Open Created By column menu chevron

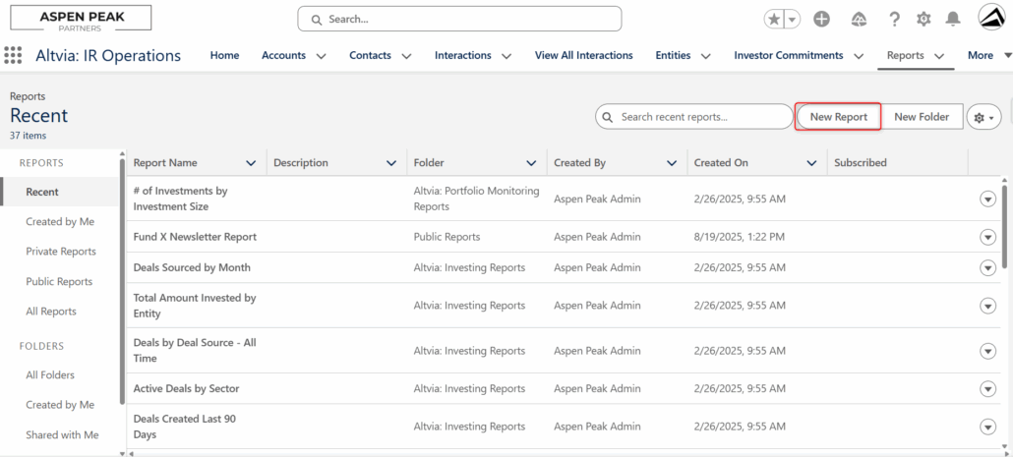pyautogui.click(x=672, y=163)
